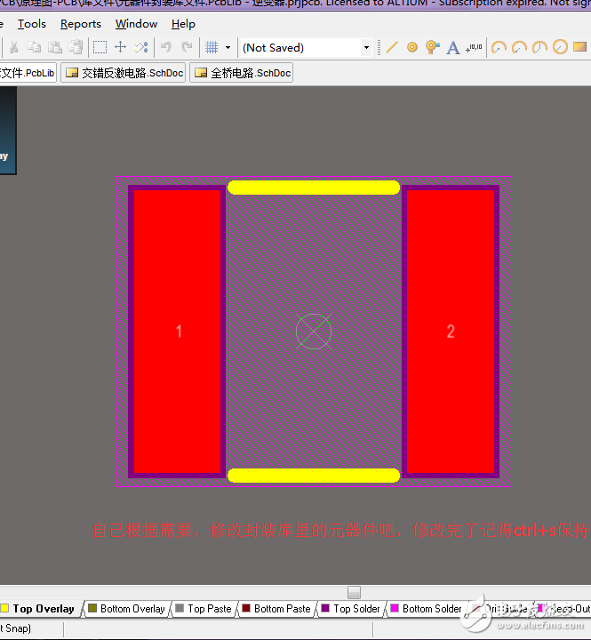The image size is (591, 640).
Task: Expand the grid settings dropdown arrow
Action: (x=228, y=47)
